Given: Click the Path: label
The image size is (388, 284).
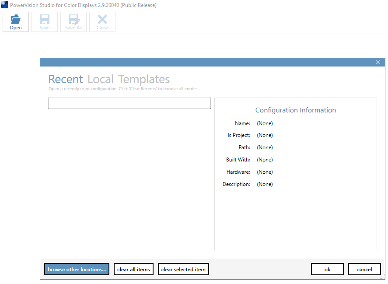Looking at the screenshot, I should 244,147.
